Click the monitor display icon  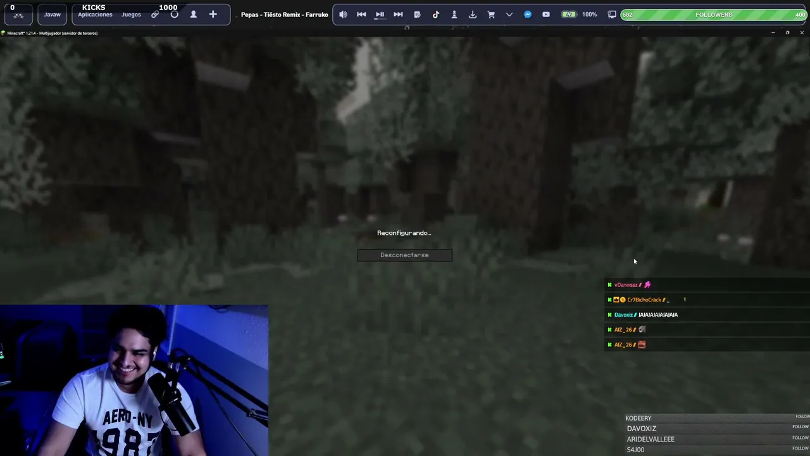click(612, 15)
